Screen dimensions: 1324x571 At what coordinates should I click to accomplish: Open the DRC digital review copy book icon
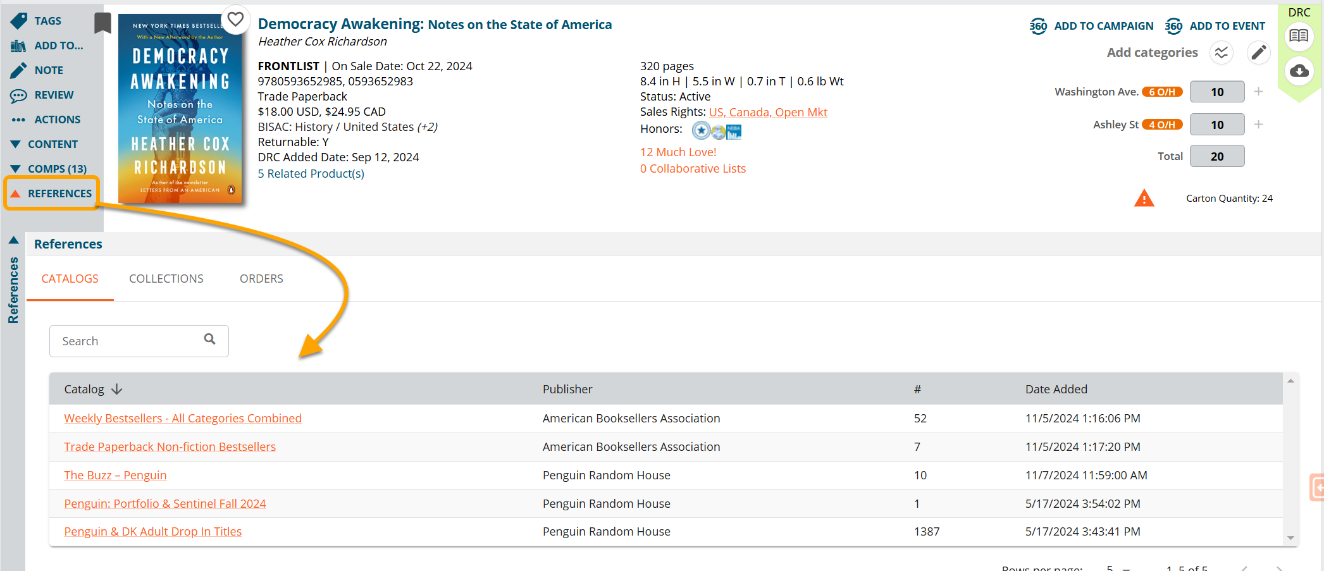tap(1299, 35)
